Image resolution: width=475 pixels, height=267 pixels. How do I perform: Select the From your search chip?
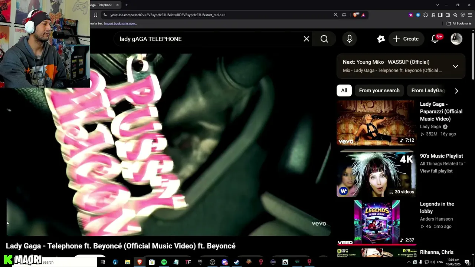379,90
